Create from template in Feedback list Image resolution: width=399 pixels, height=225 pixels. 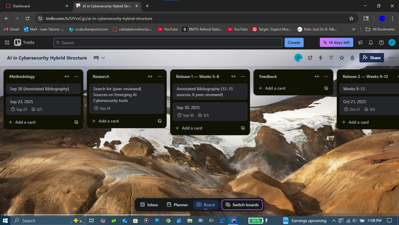point(326,88)
